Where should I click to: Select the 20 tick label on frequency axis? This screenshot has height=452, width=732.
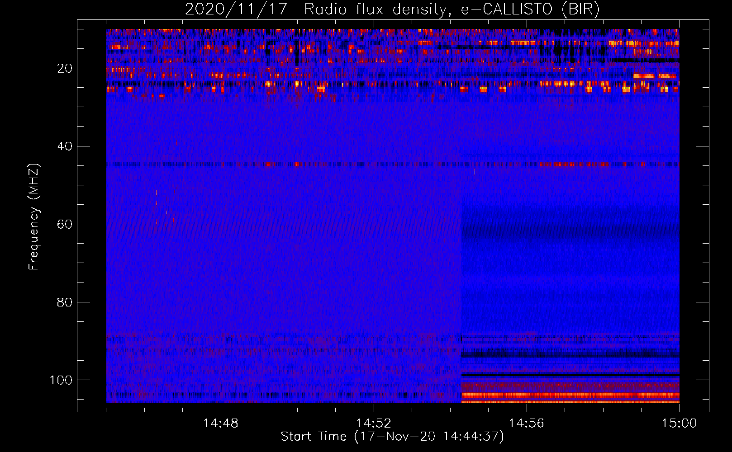tap(65, 68)
